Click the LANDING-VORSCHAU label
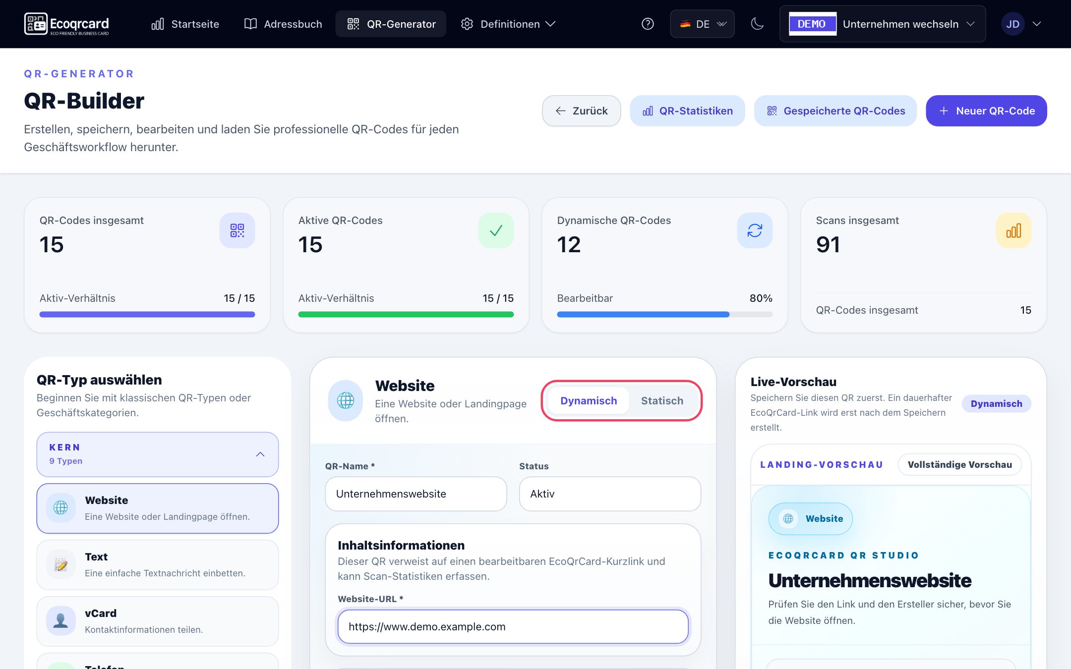Image resolution: width=1071 pixels, height=669 pixels. [822, 464]
